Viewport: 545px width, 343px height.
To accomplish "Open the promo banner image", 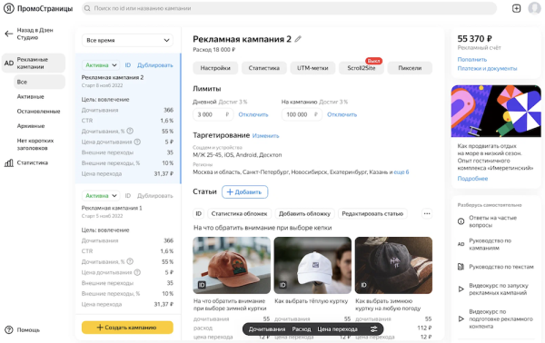I will pos(496,111).
